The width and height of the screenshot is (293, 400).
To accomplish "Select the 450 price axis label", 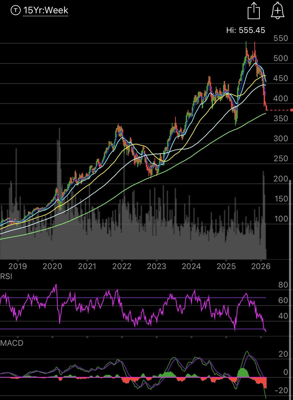I will [x=280, y=79].
